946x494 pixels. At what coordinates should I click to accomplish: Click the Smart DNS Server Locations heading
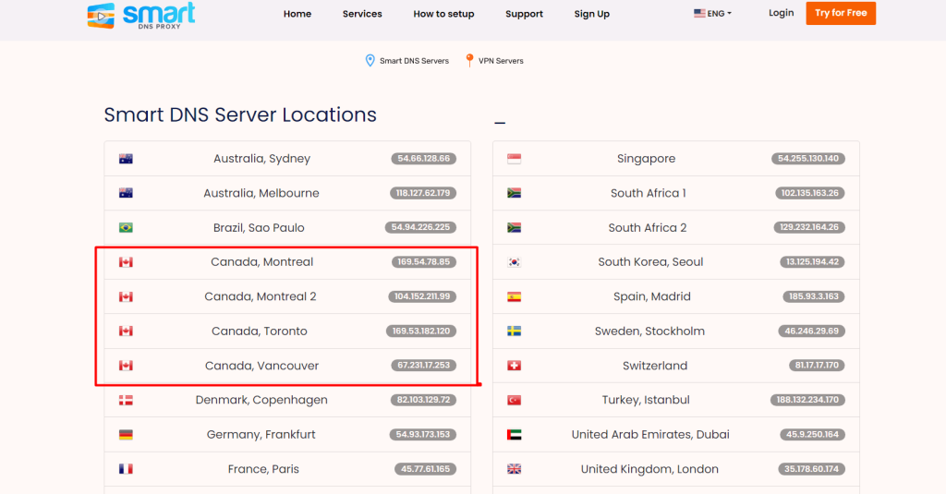(x=240, y=114)
